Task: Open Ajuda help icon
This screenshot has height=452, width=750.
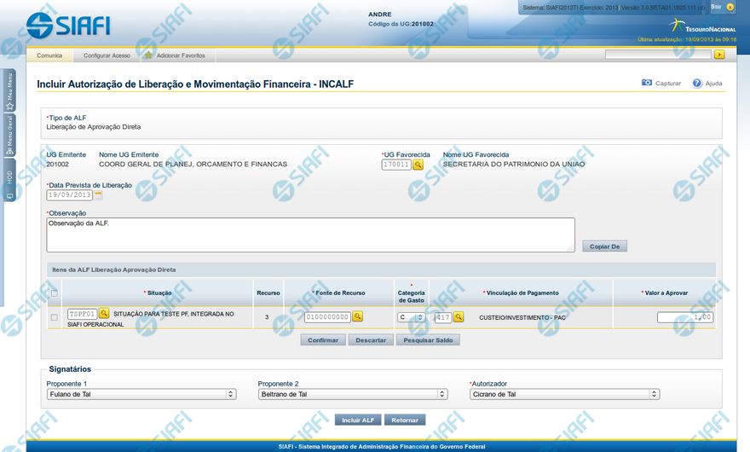Action: tap(697, 84)
